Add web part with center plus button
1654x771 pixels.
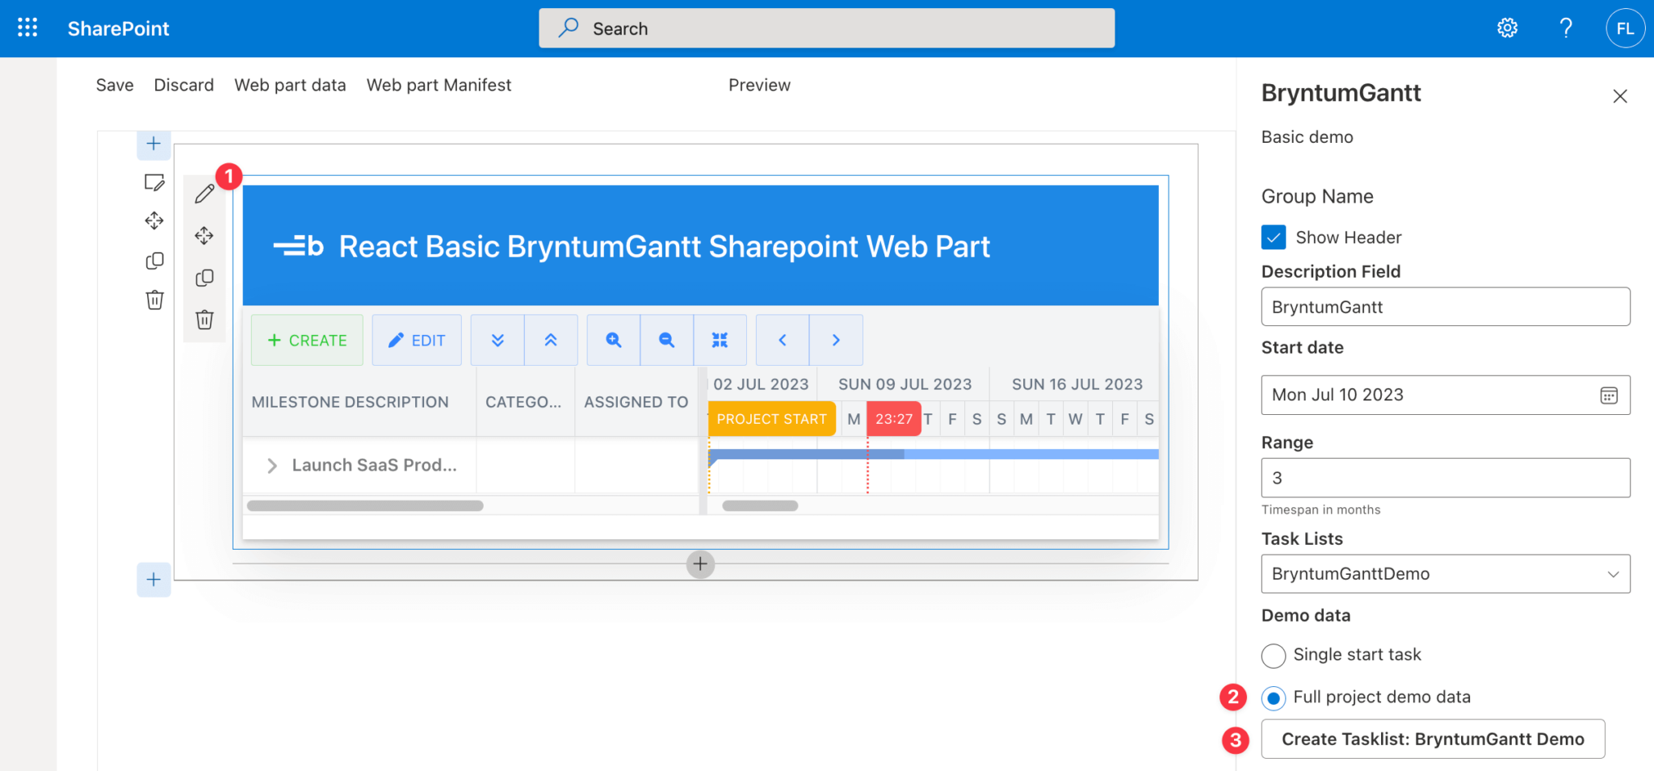[700, 564]
